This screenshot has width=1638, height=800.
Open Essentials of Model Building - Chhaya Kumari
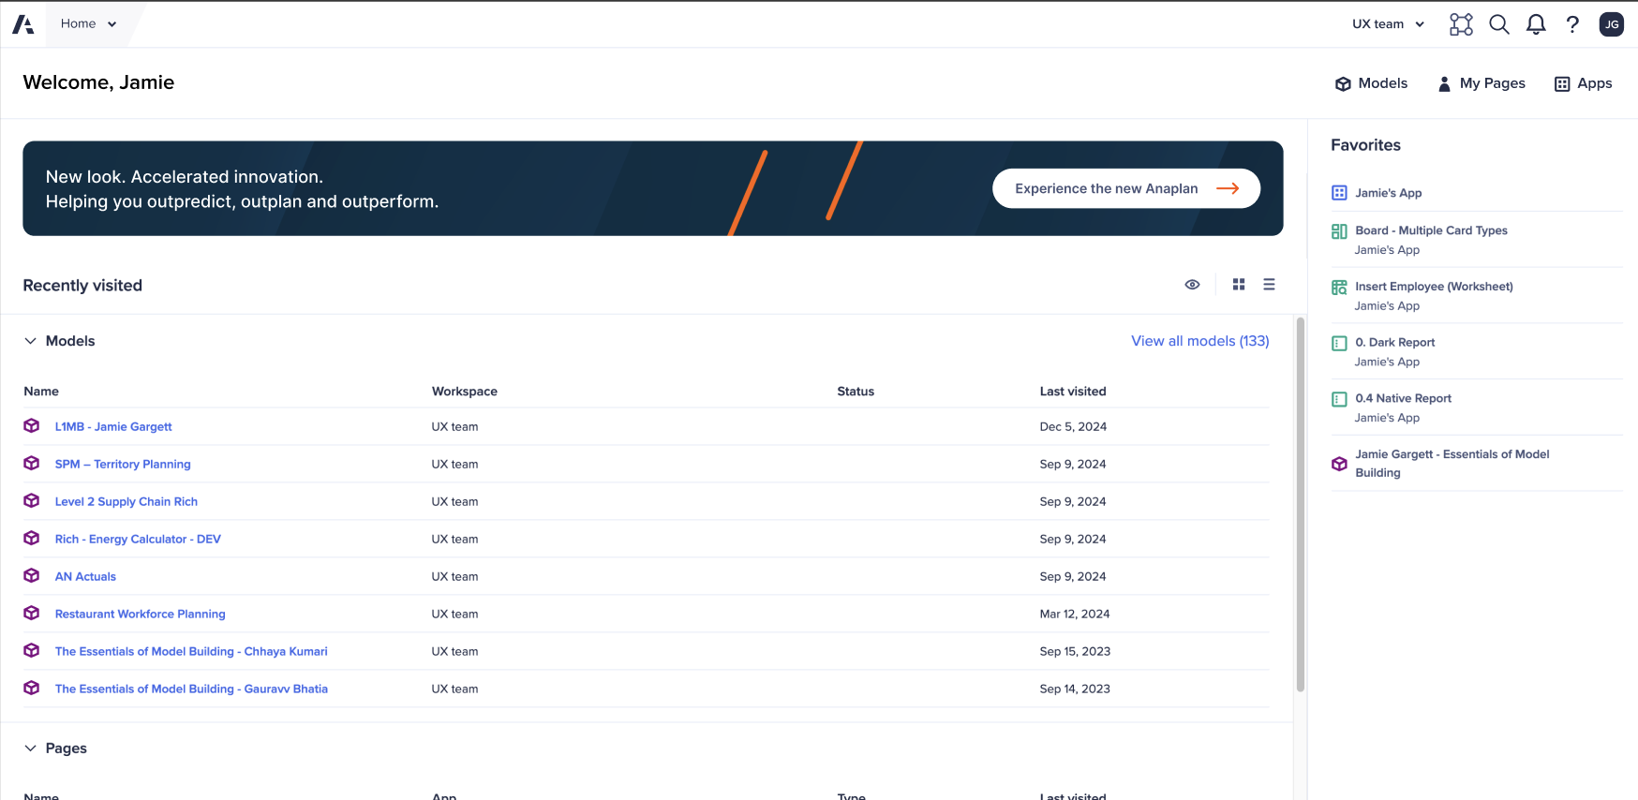191,651
